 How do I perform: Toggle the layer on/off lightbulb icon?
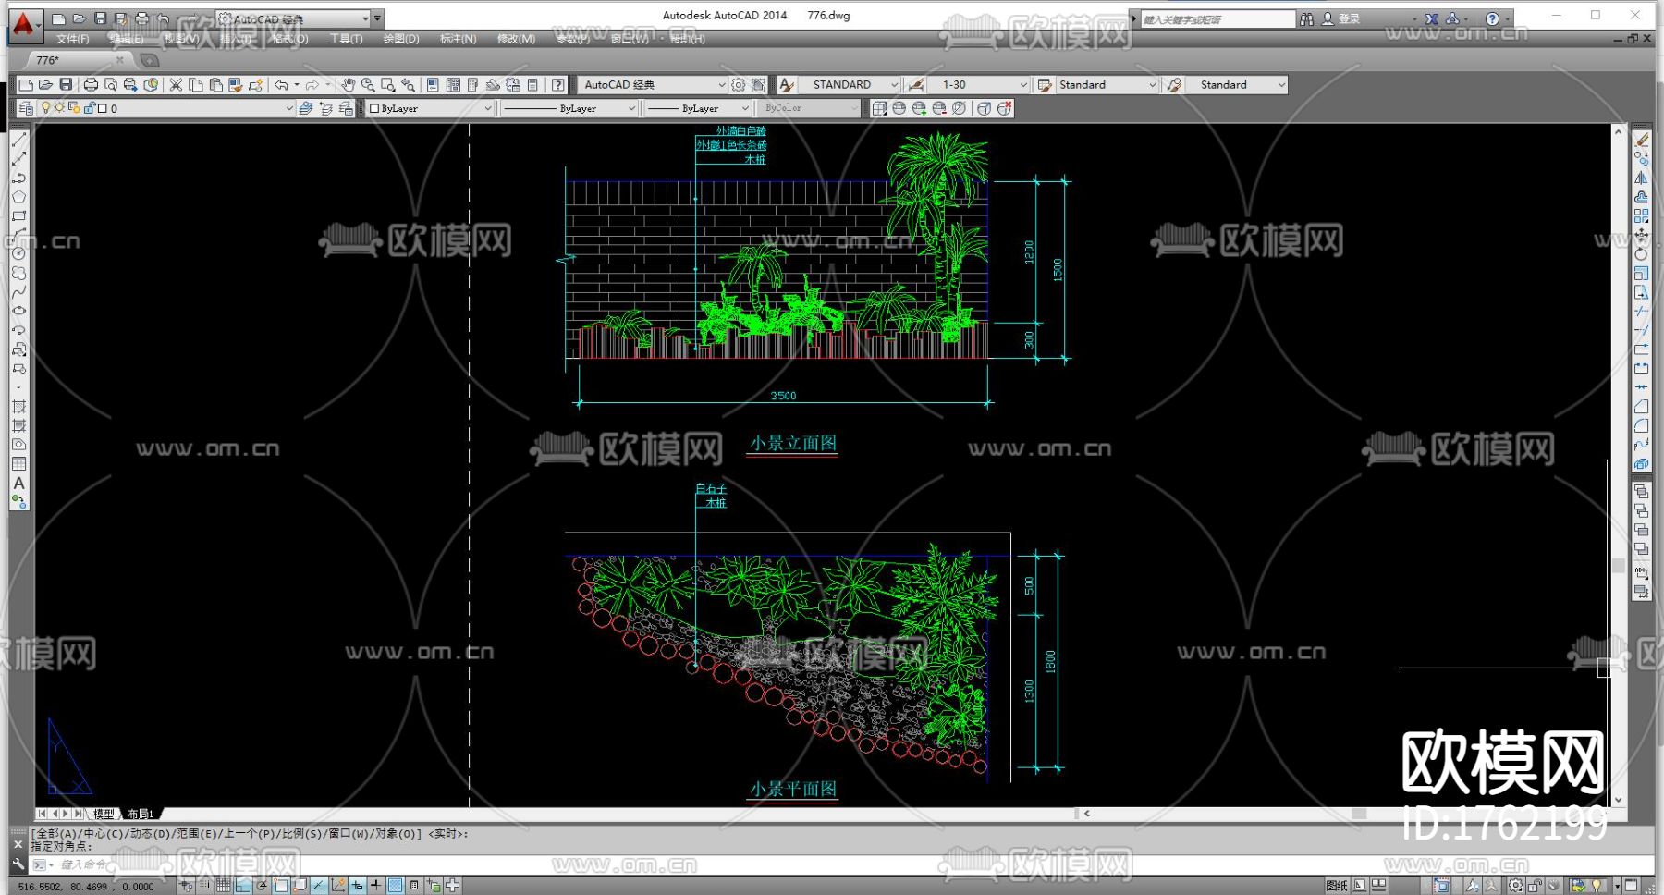pos(45,108)
